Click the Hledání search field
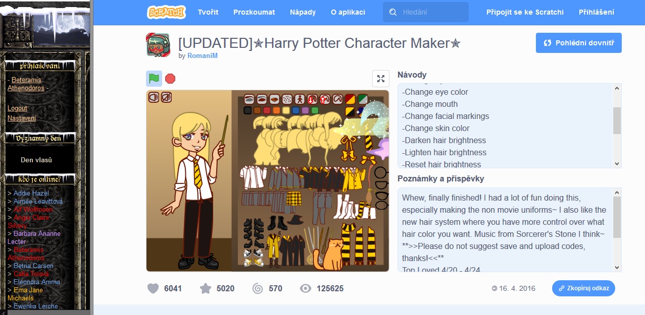Viewport: 645px width, 315px height. pos(432,12)
